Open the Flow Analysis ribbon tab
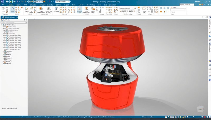This screenshot has height=120, width=211. pos(91,5)
